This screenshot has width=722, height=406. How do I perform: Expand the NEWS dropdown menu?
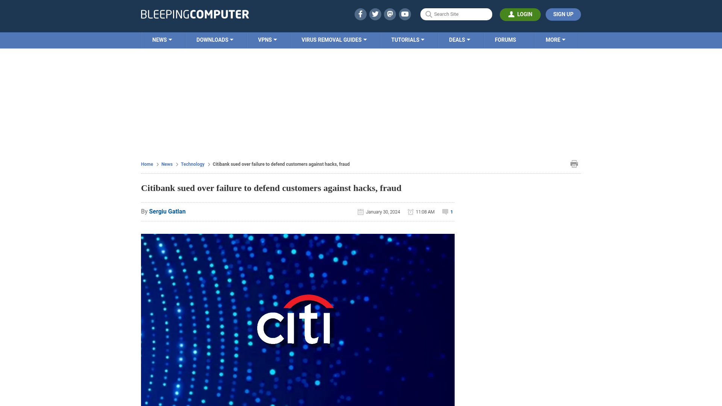pyautogui.click(x=162, y=40)
